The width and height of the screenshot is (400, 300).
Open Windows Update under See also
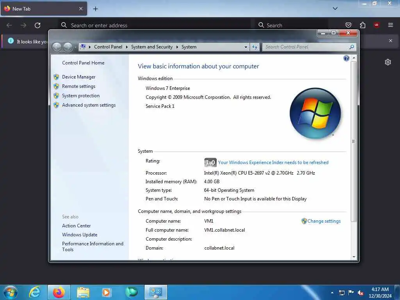80,235
